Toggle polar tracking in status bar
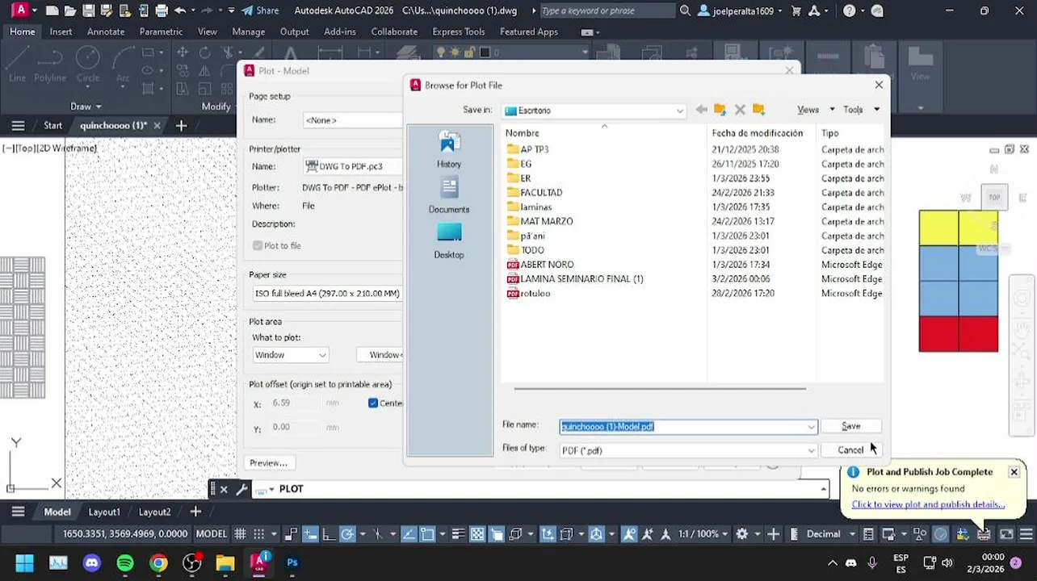 click(347, 534)
